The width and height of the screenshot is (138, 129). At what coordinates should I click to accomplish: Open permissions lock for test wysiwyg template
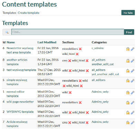[x=128, y=71]
